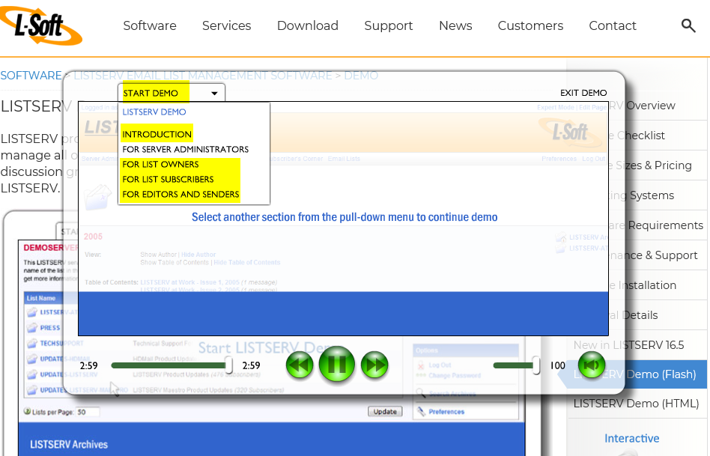This screenshot has height=456, width=710.
Task: Open the Support navigation menu
Action: 389,25
